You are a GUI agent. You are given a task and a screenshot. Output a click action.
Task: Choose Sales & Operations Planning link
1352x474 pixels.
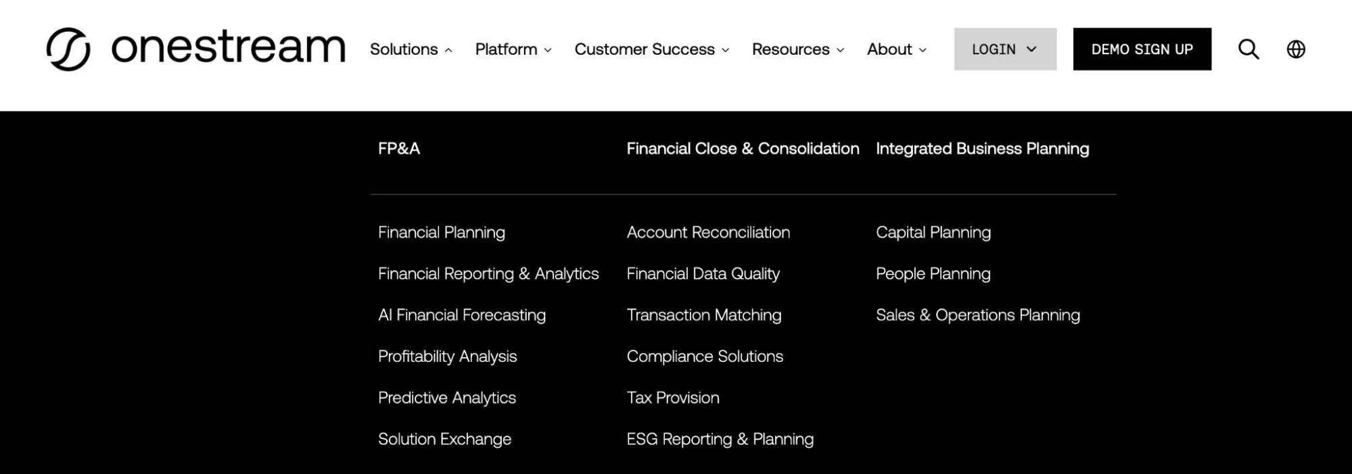978,315
